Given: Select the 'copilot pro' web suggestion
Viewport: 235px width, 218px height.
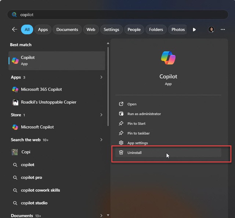Looking at the screenshot, I should (x=57, y=177).
